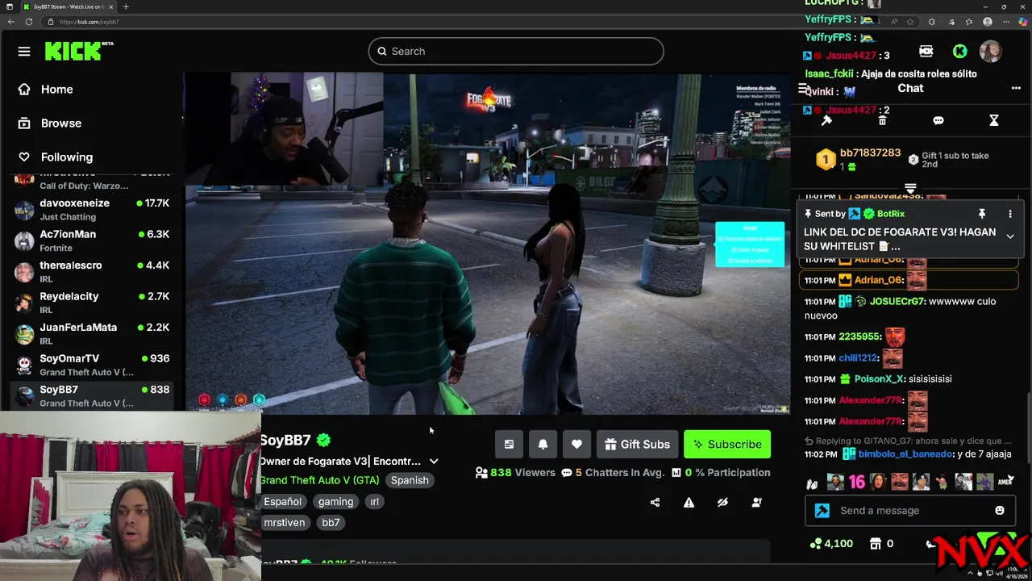Open SoyOmarTV channel in following list

[x=93, y=365]
